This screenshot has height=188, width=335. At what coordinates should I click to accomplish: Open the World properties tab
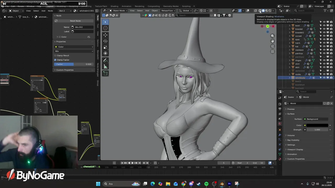pyautogui.click(x=280, y=124)
